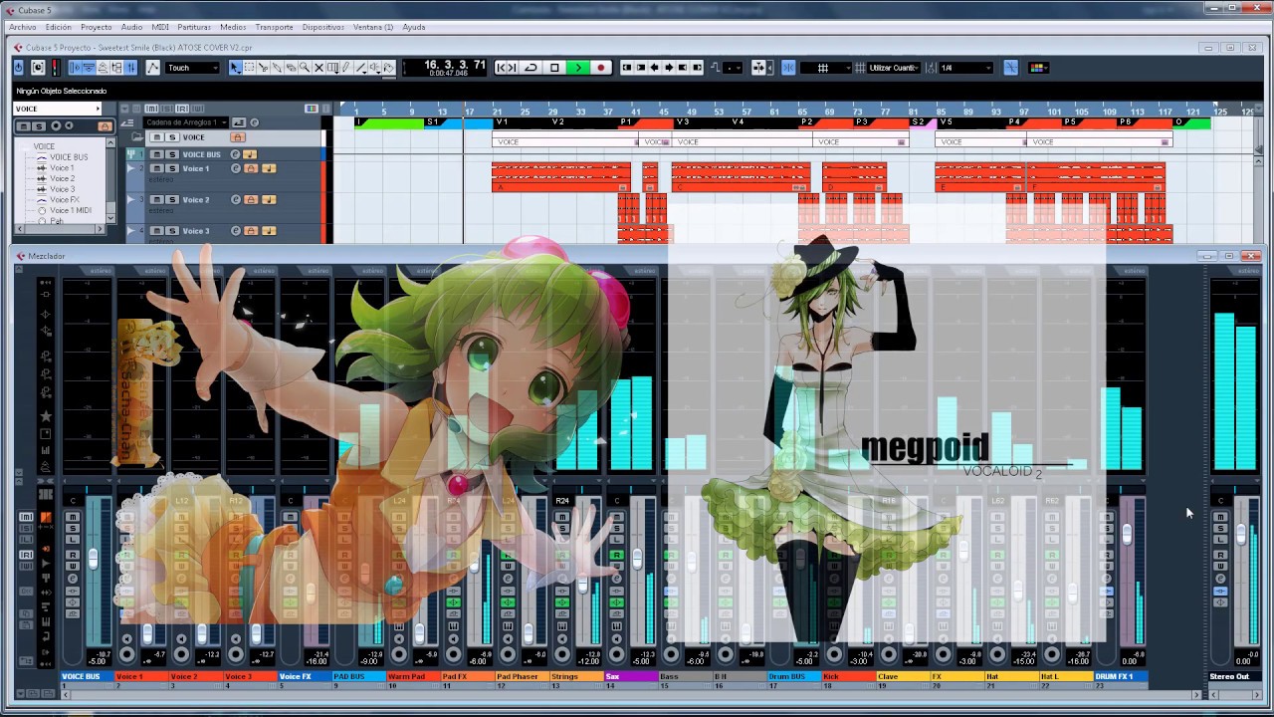Viewport: 1274px width, 717px height.
Task: Select the Erase tool
Action: [291, 68]
